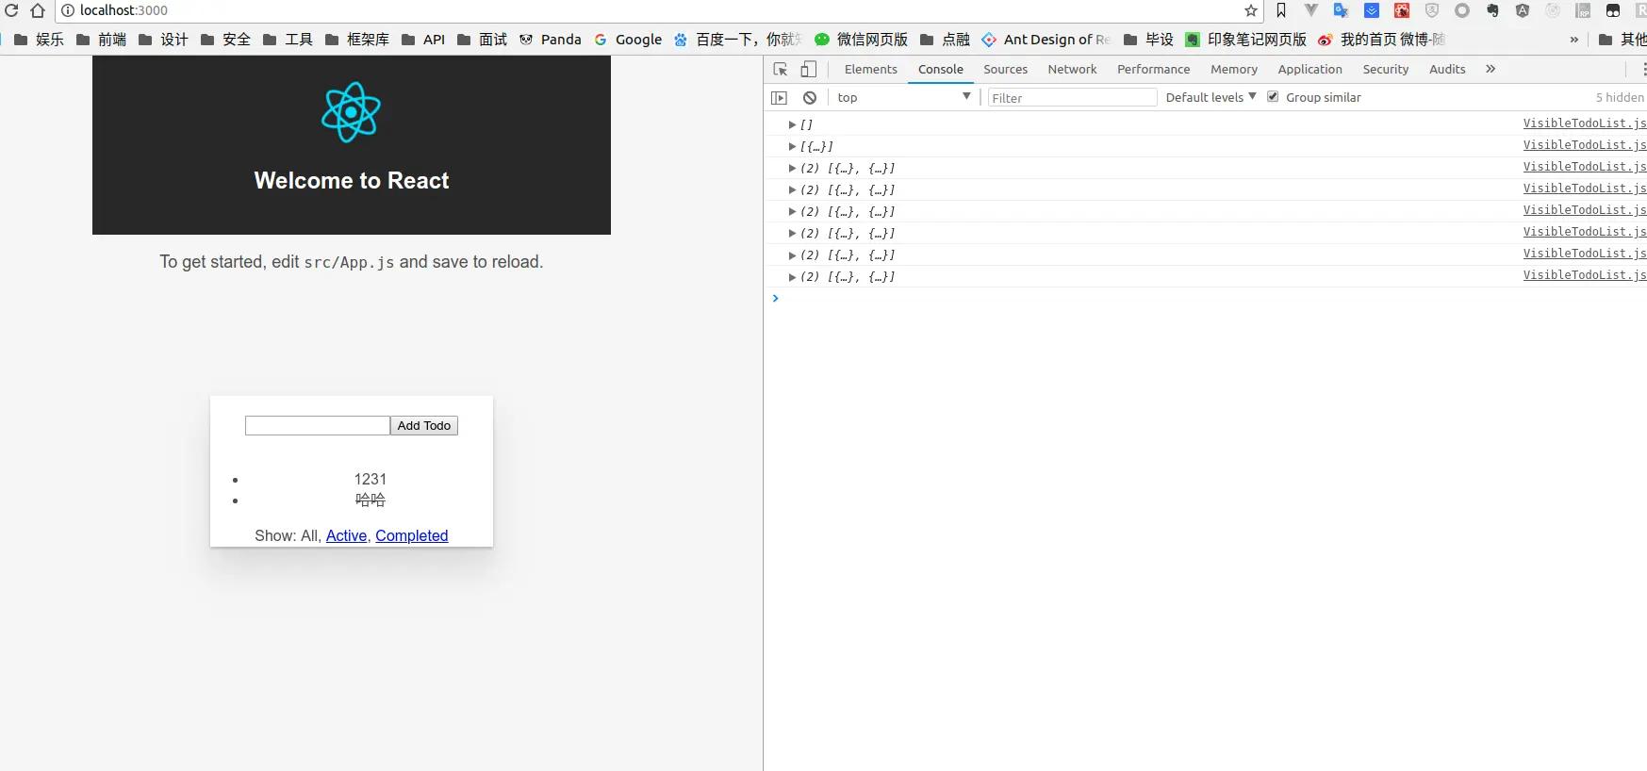The width and height of the screenshot is (1647, 771).
Task: Click the bookmark star in address bar
Action: coord(1251,10)
